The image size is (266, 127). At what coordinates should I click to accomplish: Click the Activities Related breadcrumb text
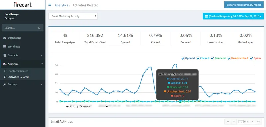[x=85, y=5]
